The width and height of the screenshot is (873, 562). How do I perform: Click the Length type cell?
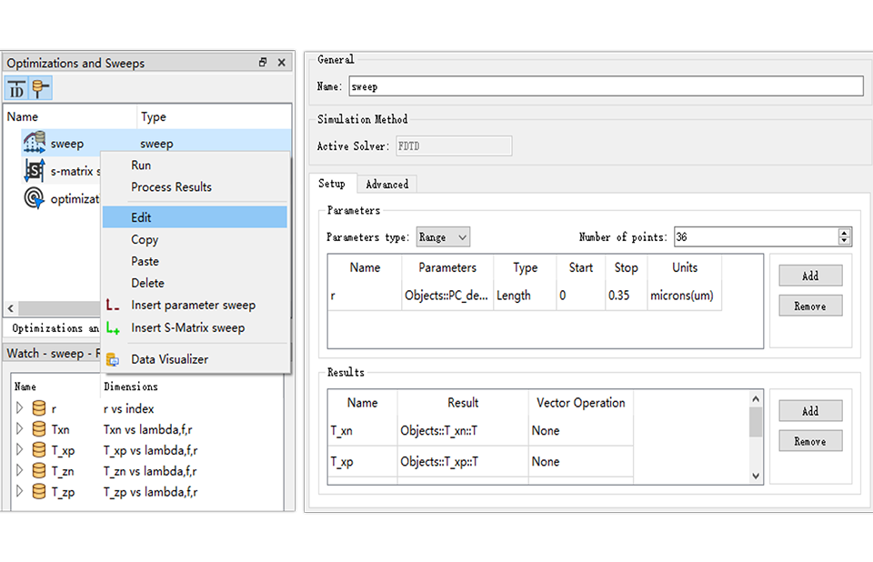525,296
